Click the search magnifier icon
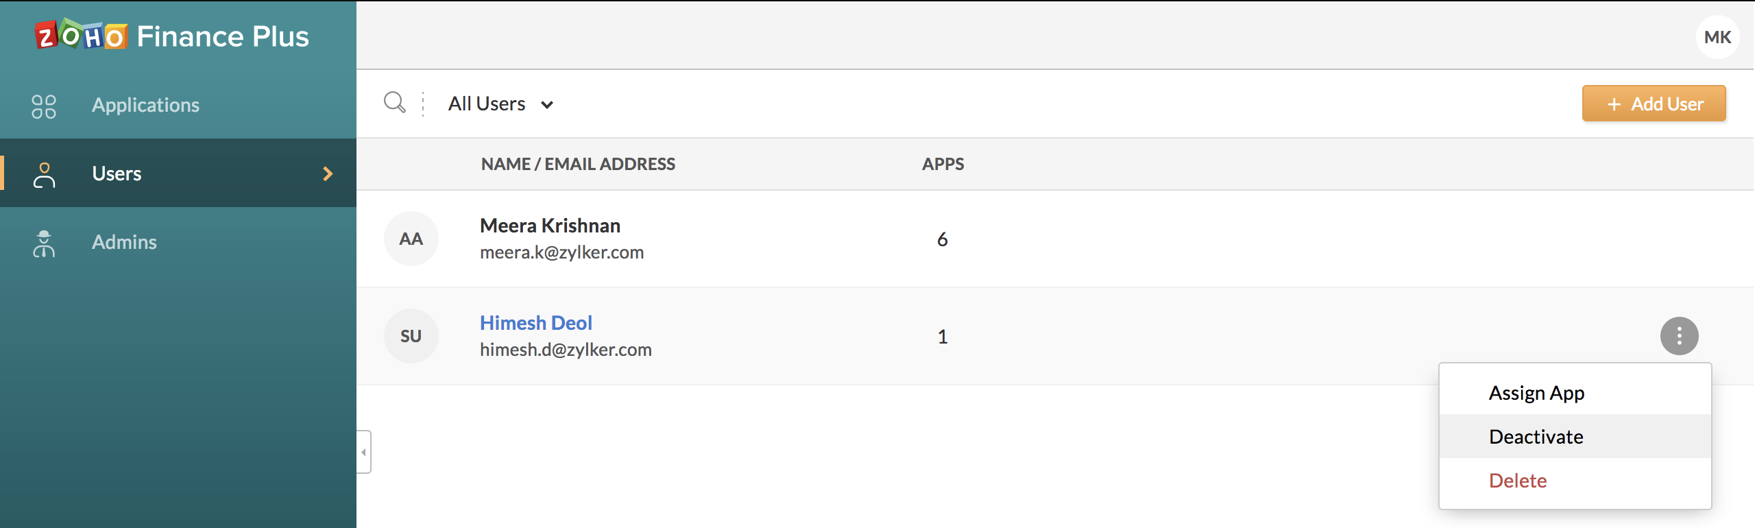 click(x=394, y=103)
